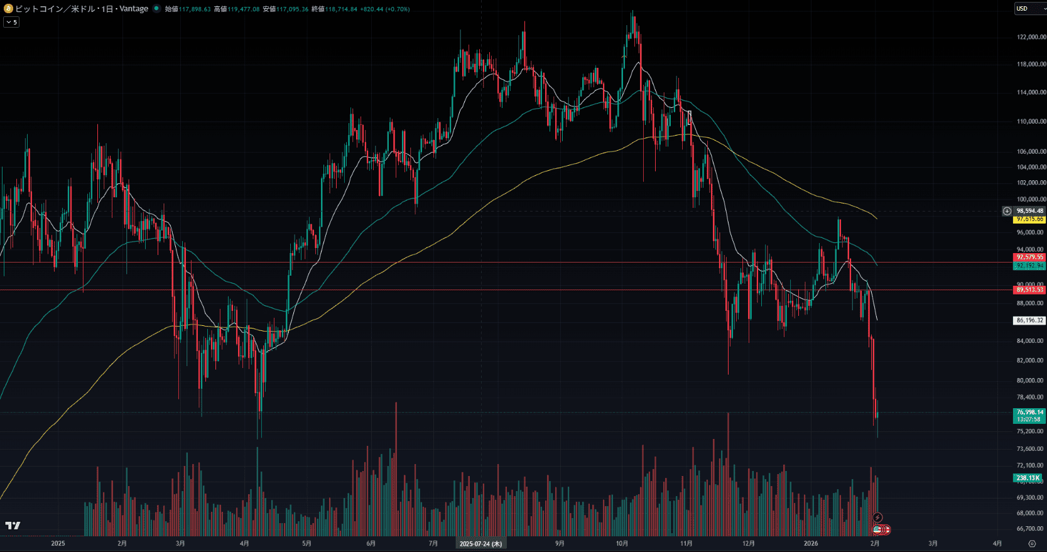Viewport: 1047px width, 552px height.
Task: Click the Bitcoin/USD symbol title text
Action: point(82,9)
